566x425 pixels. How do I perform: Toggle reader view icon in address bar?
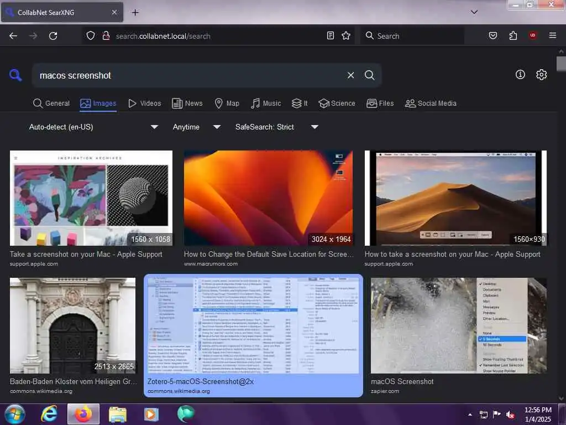331,35
